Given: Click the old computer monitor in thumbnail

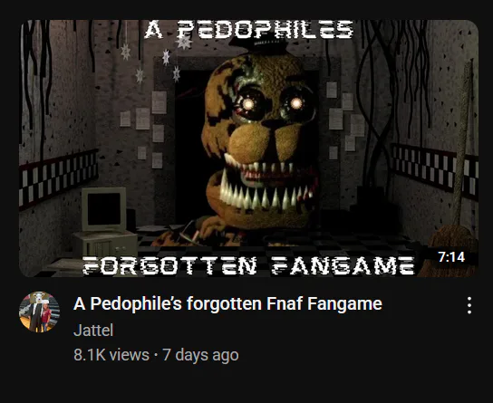Looking at the screenshot, I should pos(103,209).
